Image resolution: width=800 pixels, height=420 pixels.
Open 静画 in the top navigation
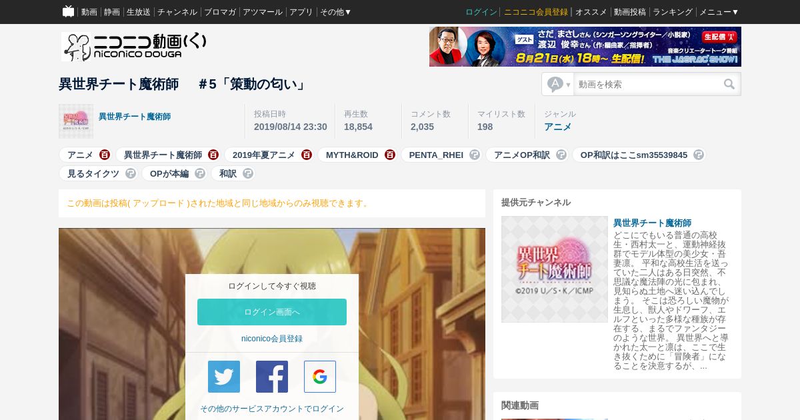click(112, 12)
